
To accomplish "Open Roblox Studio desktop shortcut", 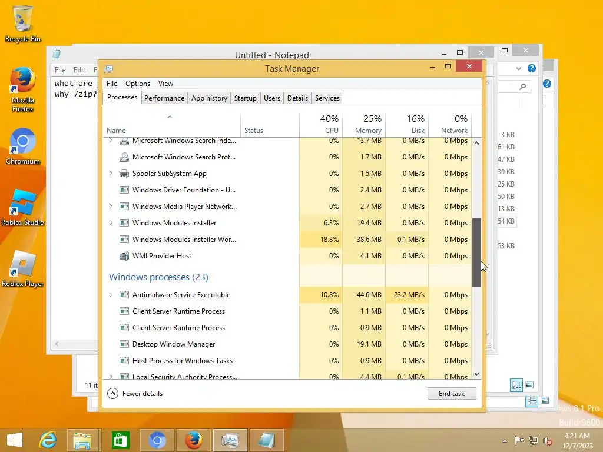I will click(x=23, y=208).
